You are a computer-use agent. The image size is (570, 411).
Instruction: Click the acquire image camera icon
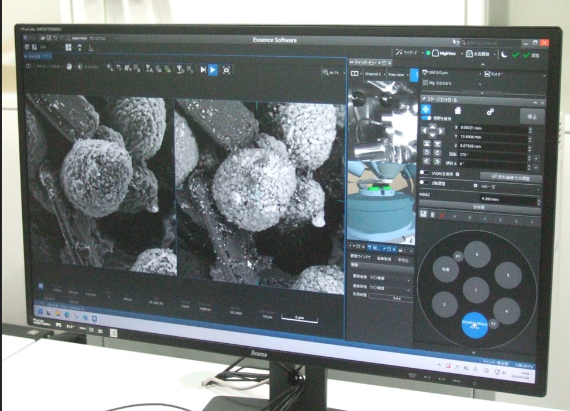coord(226,70)
